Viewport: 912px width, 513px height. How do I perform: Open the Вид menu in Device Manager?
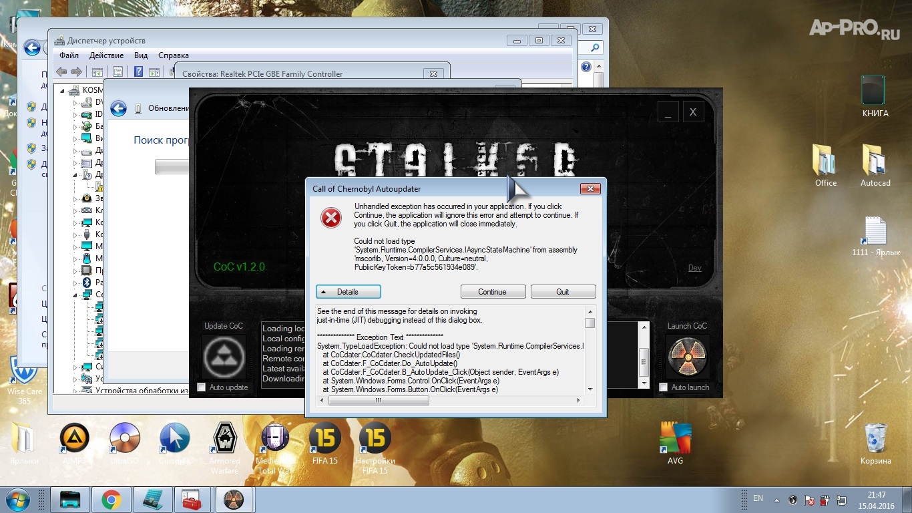(x=141, y=55)
